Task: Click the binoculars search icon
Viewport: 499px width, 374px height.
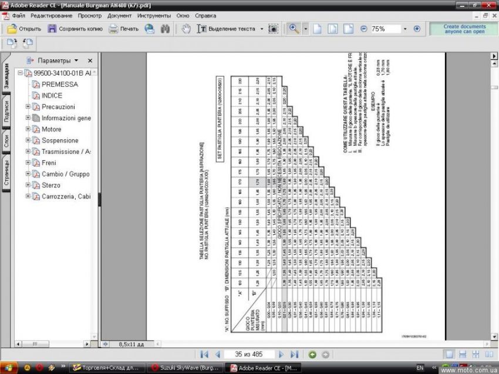Action: [165, 28]
